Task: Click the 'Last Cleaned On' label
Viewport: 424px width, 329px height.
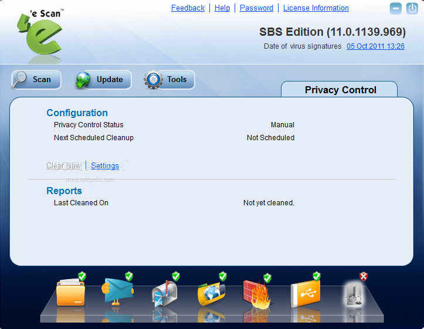Action: (x=81, y=203)
